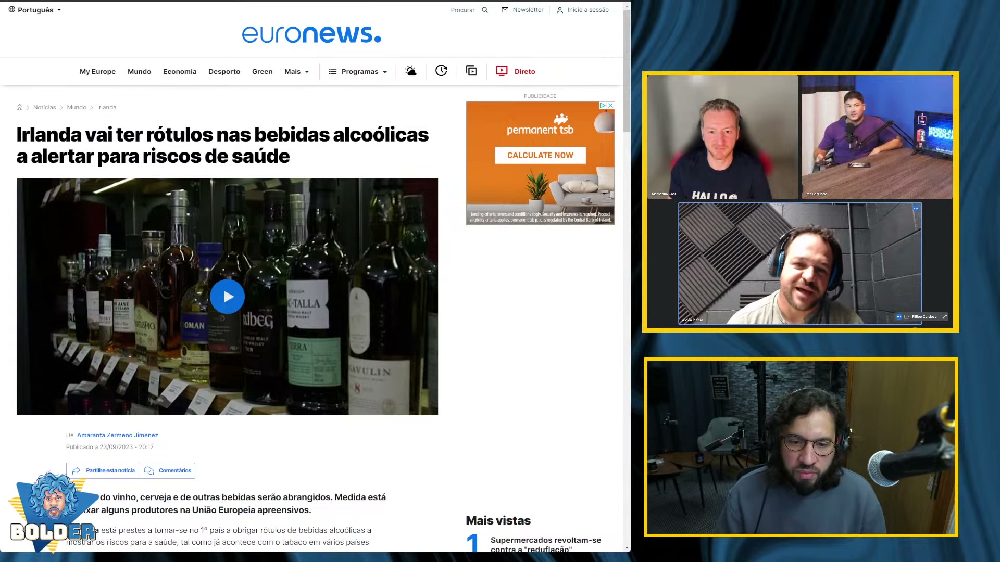Select the Iran Segundo video tile
The image size is (1000, 562).
pos(877,137)
